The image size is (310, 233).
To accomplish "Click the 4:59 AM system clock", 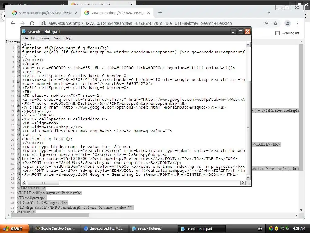I will coord(299,228).
